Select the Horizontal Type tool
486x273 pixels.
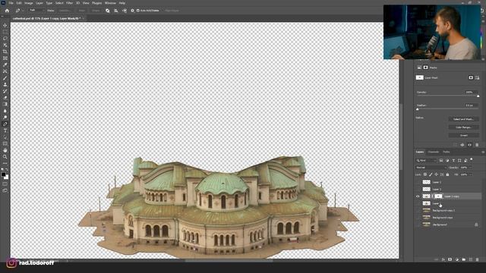5,130
